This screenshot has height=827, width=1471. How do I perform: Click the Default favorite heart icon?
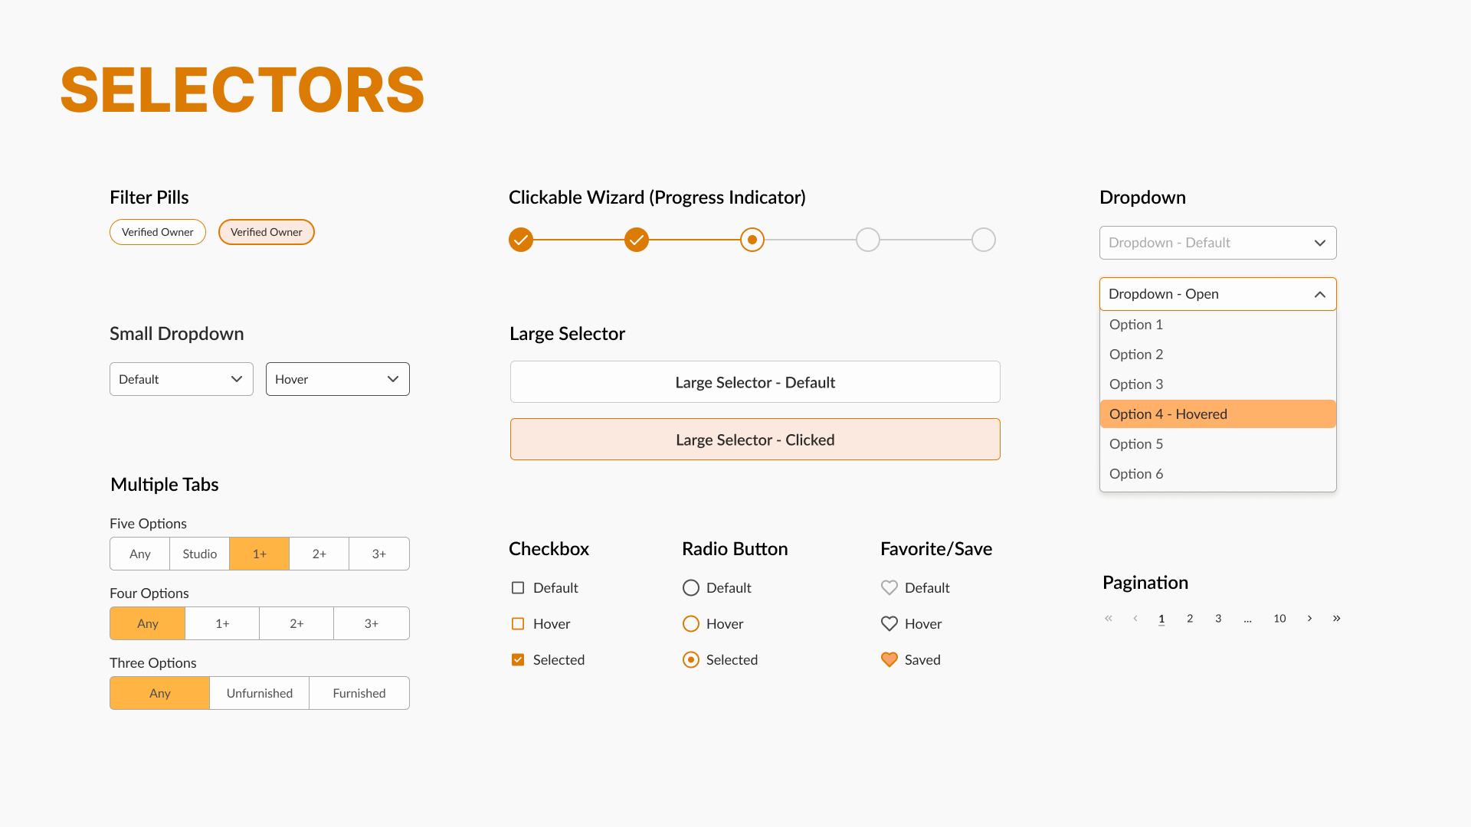(889, 587)
